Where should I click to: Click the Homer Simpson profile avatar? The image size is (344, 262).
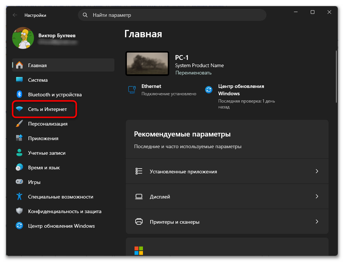[x=23, y=38]
